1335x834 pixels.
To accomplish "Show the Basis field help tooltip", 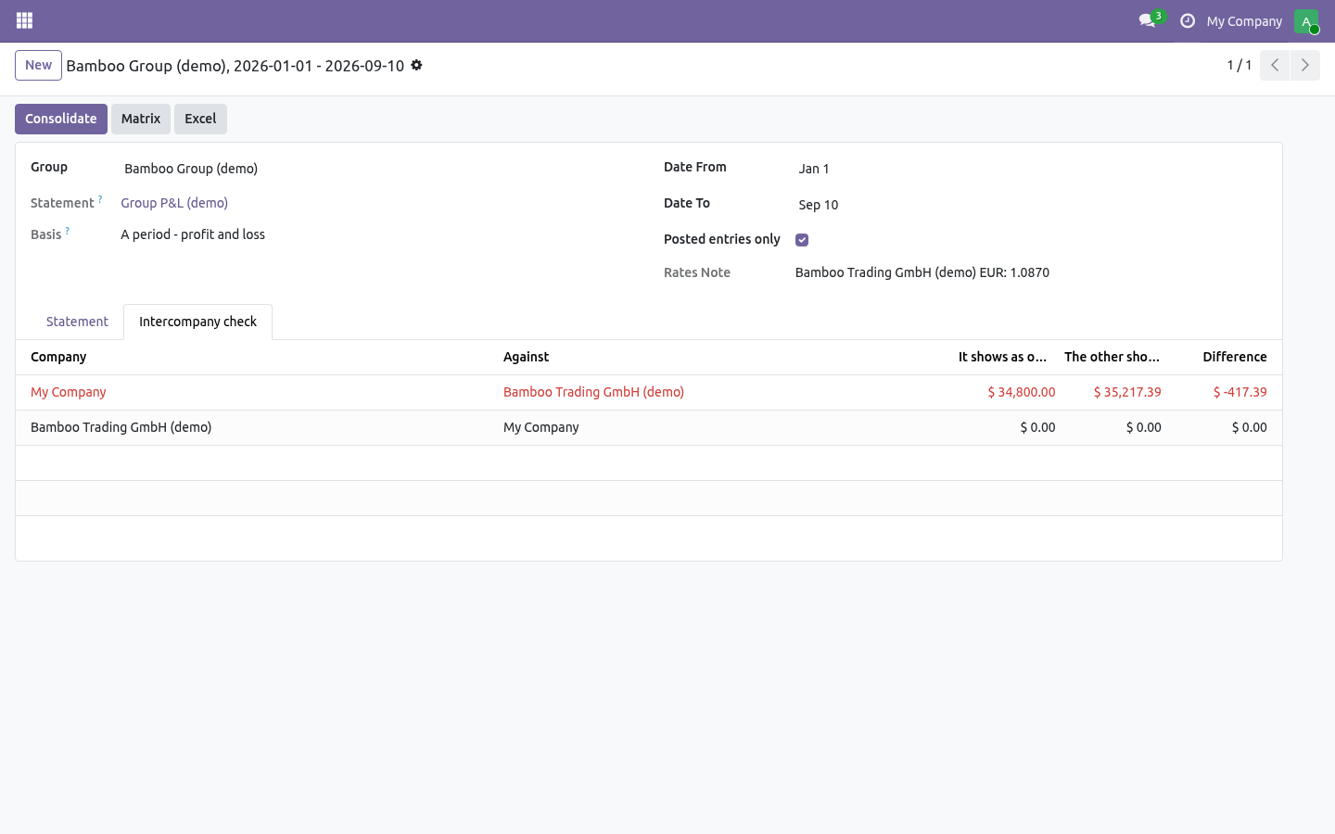I will [67, 231].
